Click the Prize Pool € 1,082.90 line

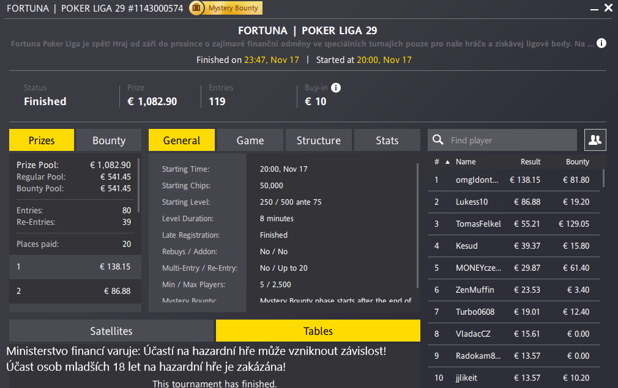pos(73,165)
